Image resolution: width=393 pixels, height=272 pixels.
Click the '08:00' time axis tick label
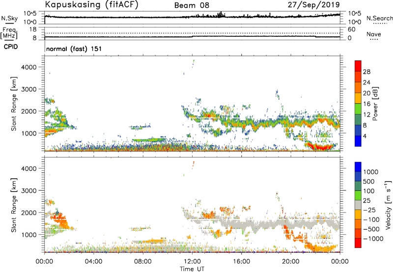click(x=143, y=262)
